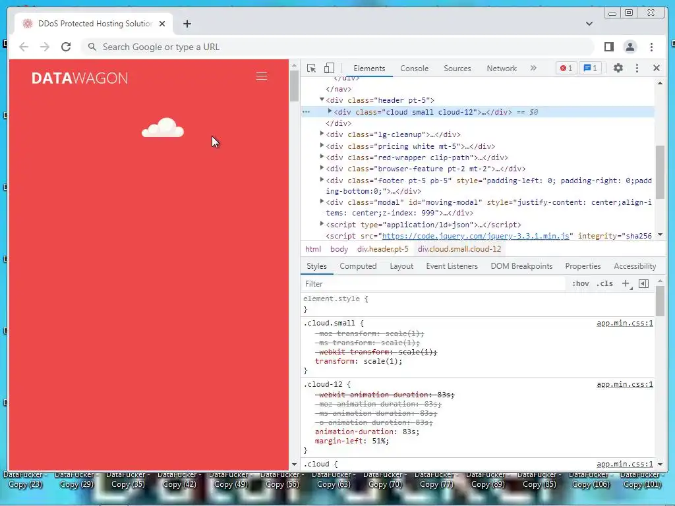
Task: Switch to the Elements tab
Action: point(369,69)
